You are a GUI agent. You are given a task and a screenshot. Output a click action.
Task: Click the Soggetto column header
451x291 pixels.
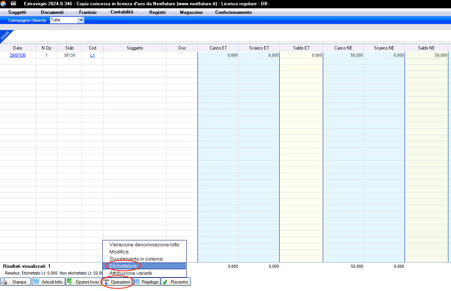[135, 48]
